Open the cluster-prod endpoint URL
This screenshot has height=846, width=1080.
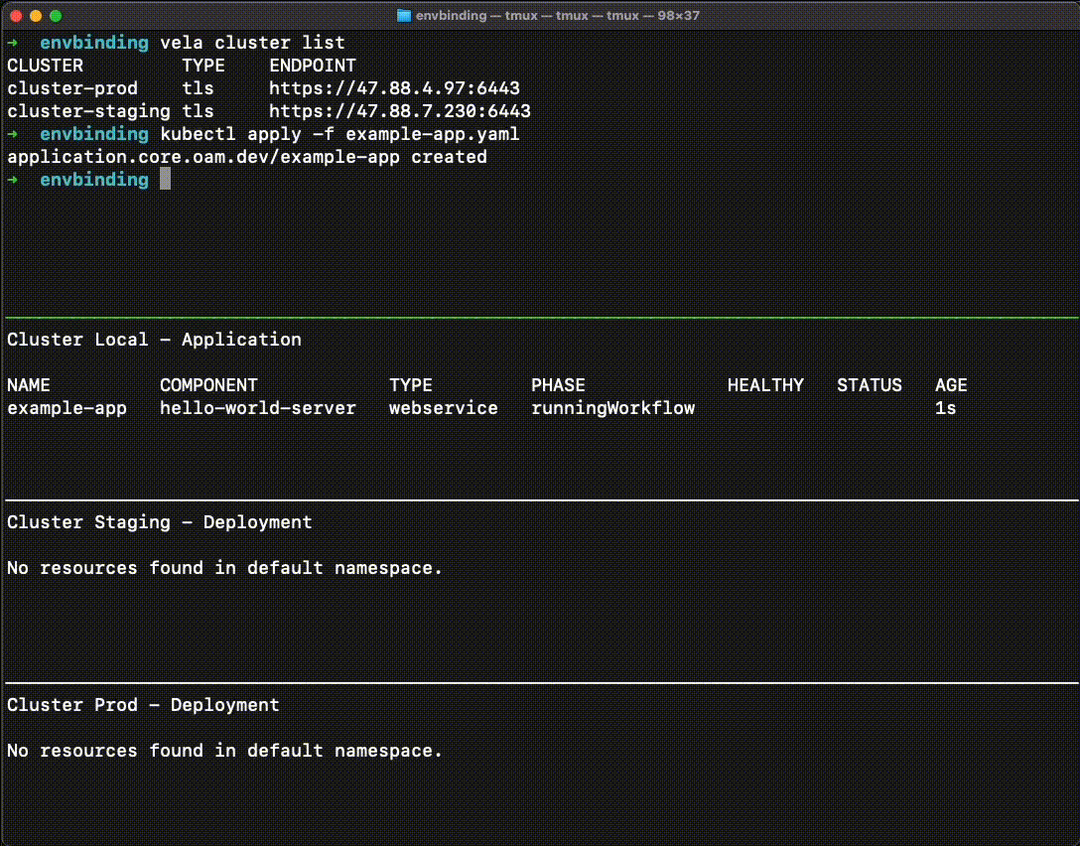[394, 88]
